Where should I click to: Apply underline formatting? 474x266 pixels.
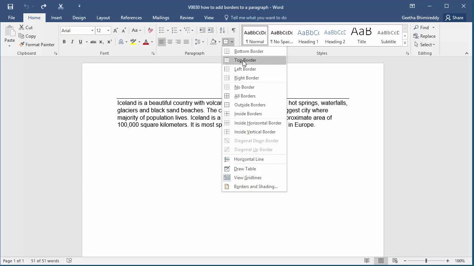pos(80,42)
